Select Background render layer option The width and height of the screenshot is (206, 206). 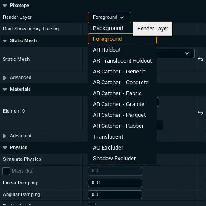point(108,28)
